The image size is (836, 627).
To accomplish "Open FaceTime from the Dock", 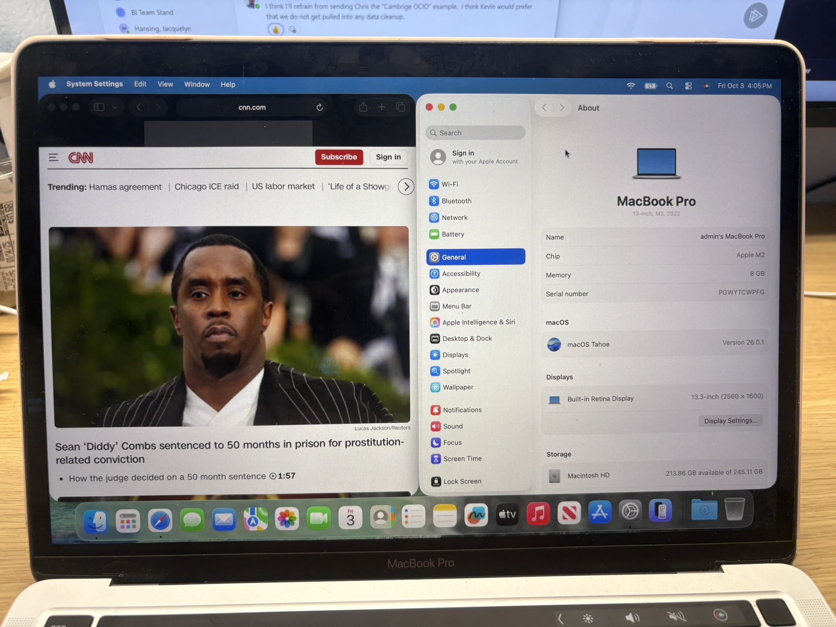I will click(318, 519).
